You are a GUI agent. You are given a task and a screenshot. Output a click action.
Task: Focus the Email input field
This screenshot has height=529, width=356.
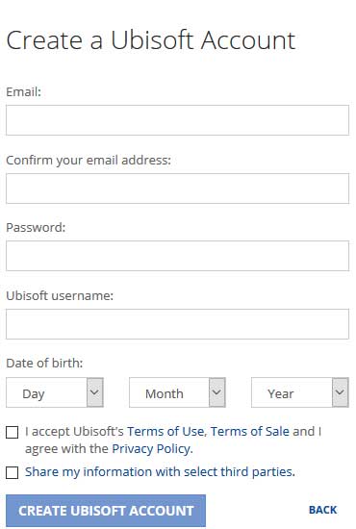177,120
